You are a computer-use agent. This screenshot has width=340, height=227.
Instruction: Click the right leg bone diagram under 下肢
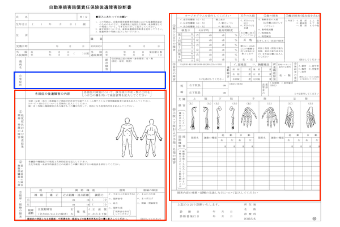pyautogui.click(x=219, y=117)
